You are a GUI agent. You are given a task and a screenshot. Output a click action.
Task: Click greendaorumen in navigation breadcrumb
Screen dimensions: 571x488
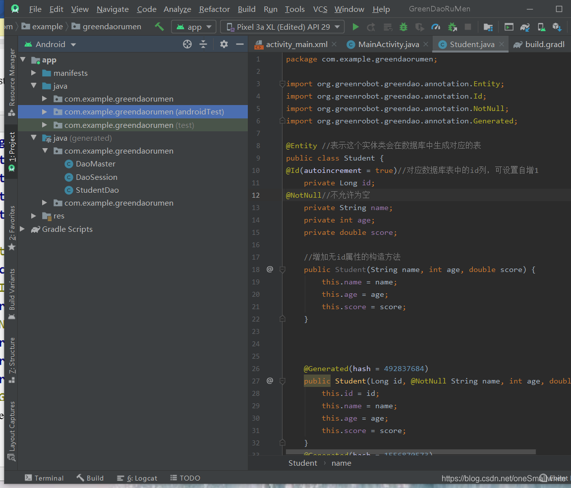[x=112, y=27]
